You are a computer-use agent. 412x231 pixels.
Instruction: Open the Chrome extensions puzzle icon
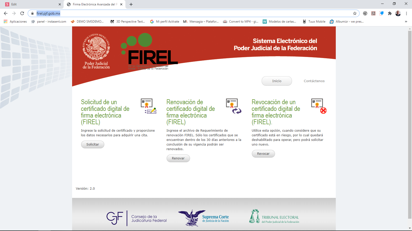click(x=390, y=13)
